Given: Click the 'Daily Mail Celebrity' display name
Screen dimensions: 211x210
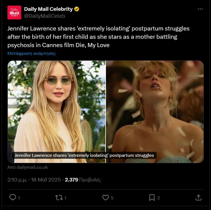Looking at the screenshot, I should tap(48, 9).
